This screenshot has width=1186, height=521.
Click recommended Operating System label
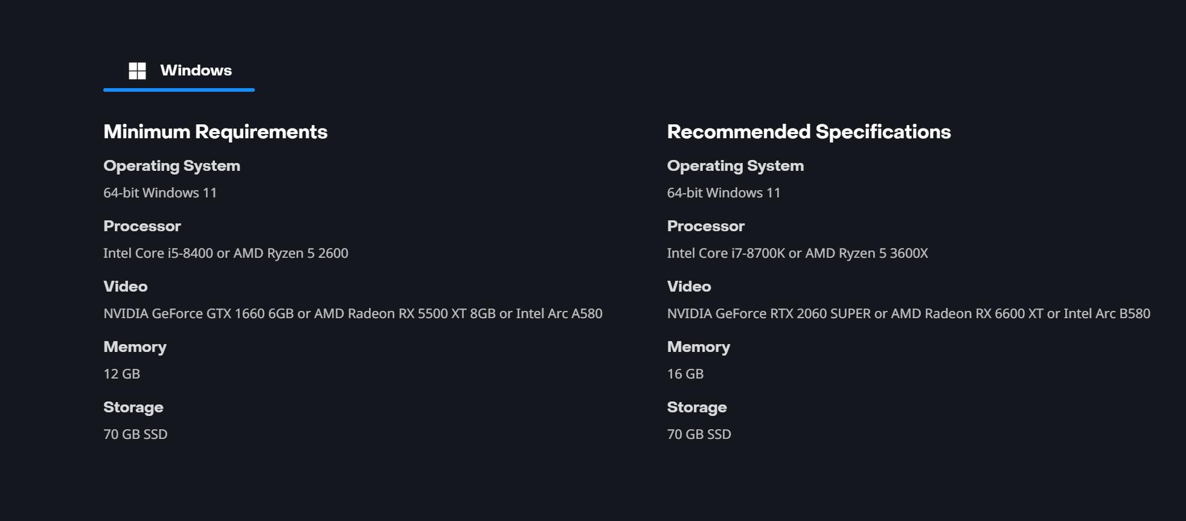(x=735, y=166)
